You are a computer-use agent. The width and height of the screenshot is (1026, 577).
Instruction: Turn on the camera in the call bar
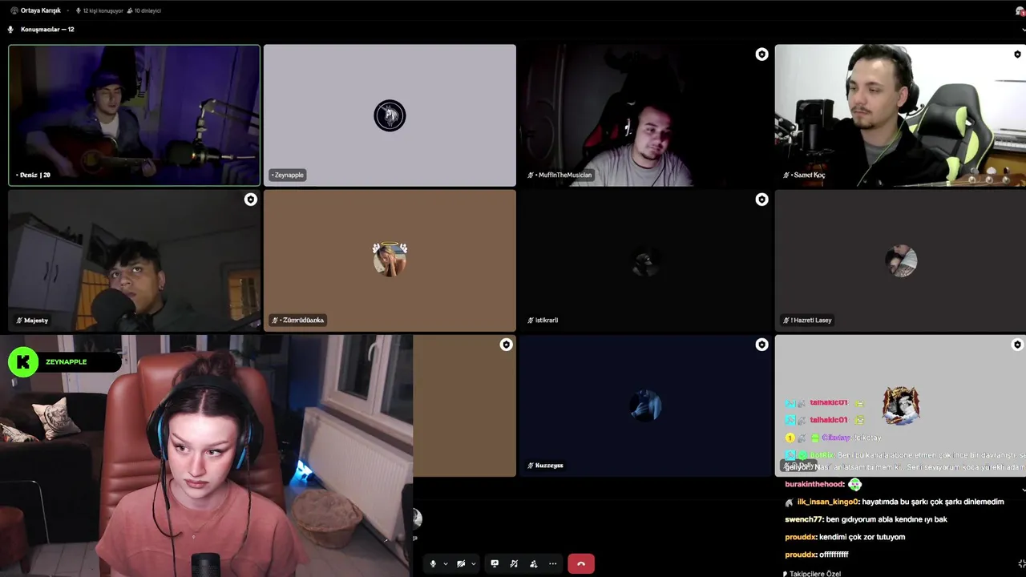coord(461,563)
